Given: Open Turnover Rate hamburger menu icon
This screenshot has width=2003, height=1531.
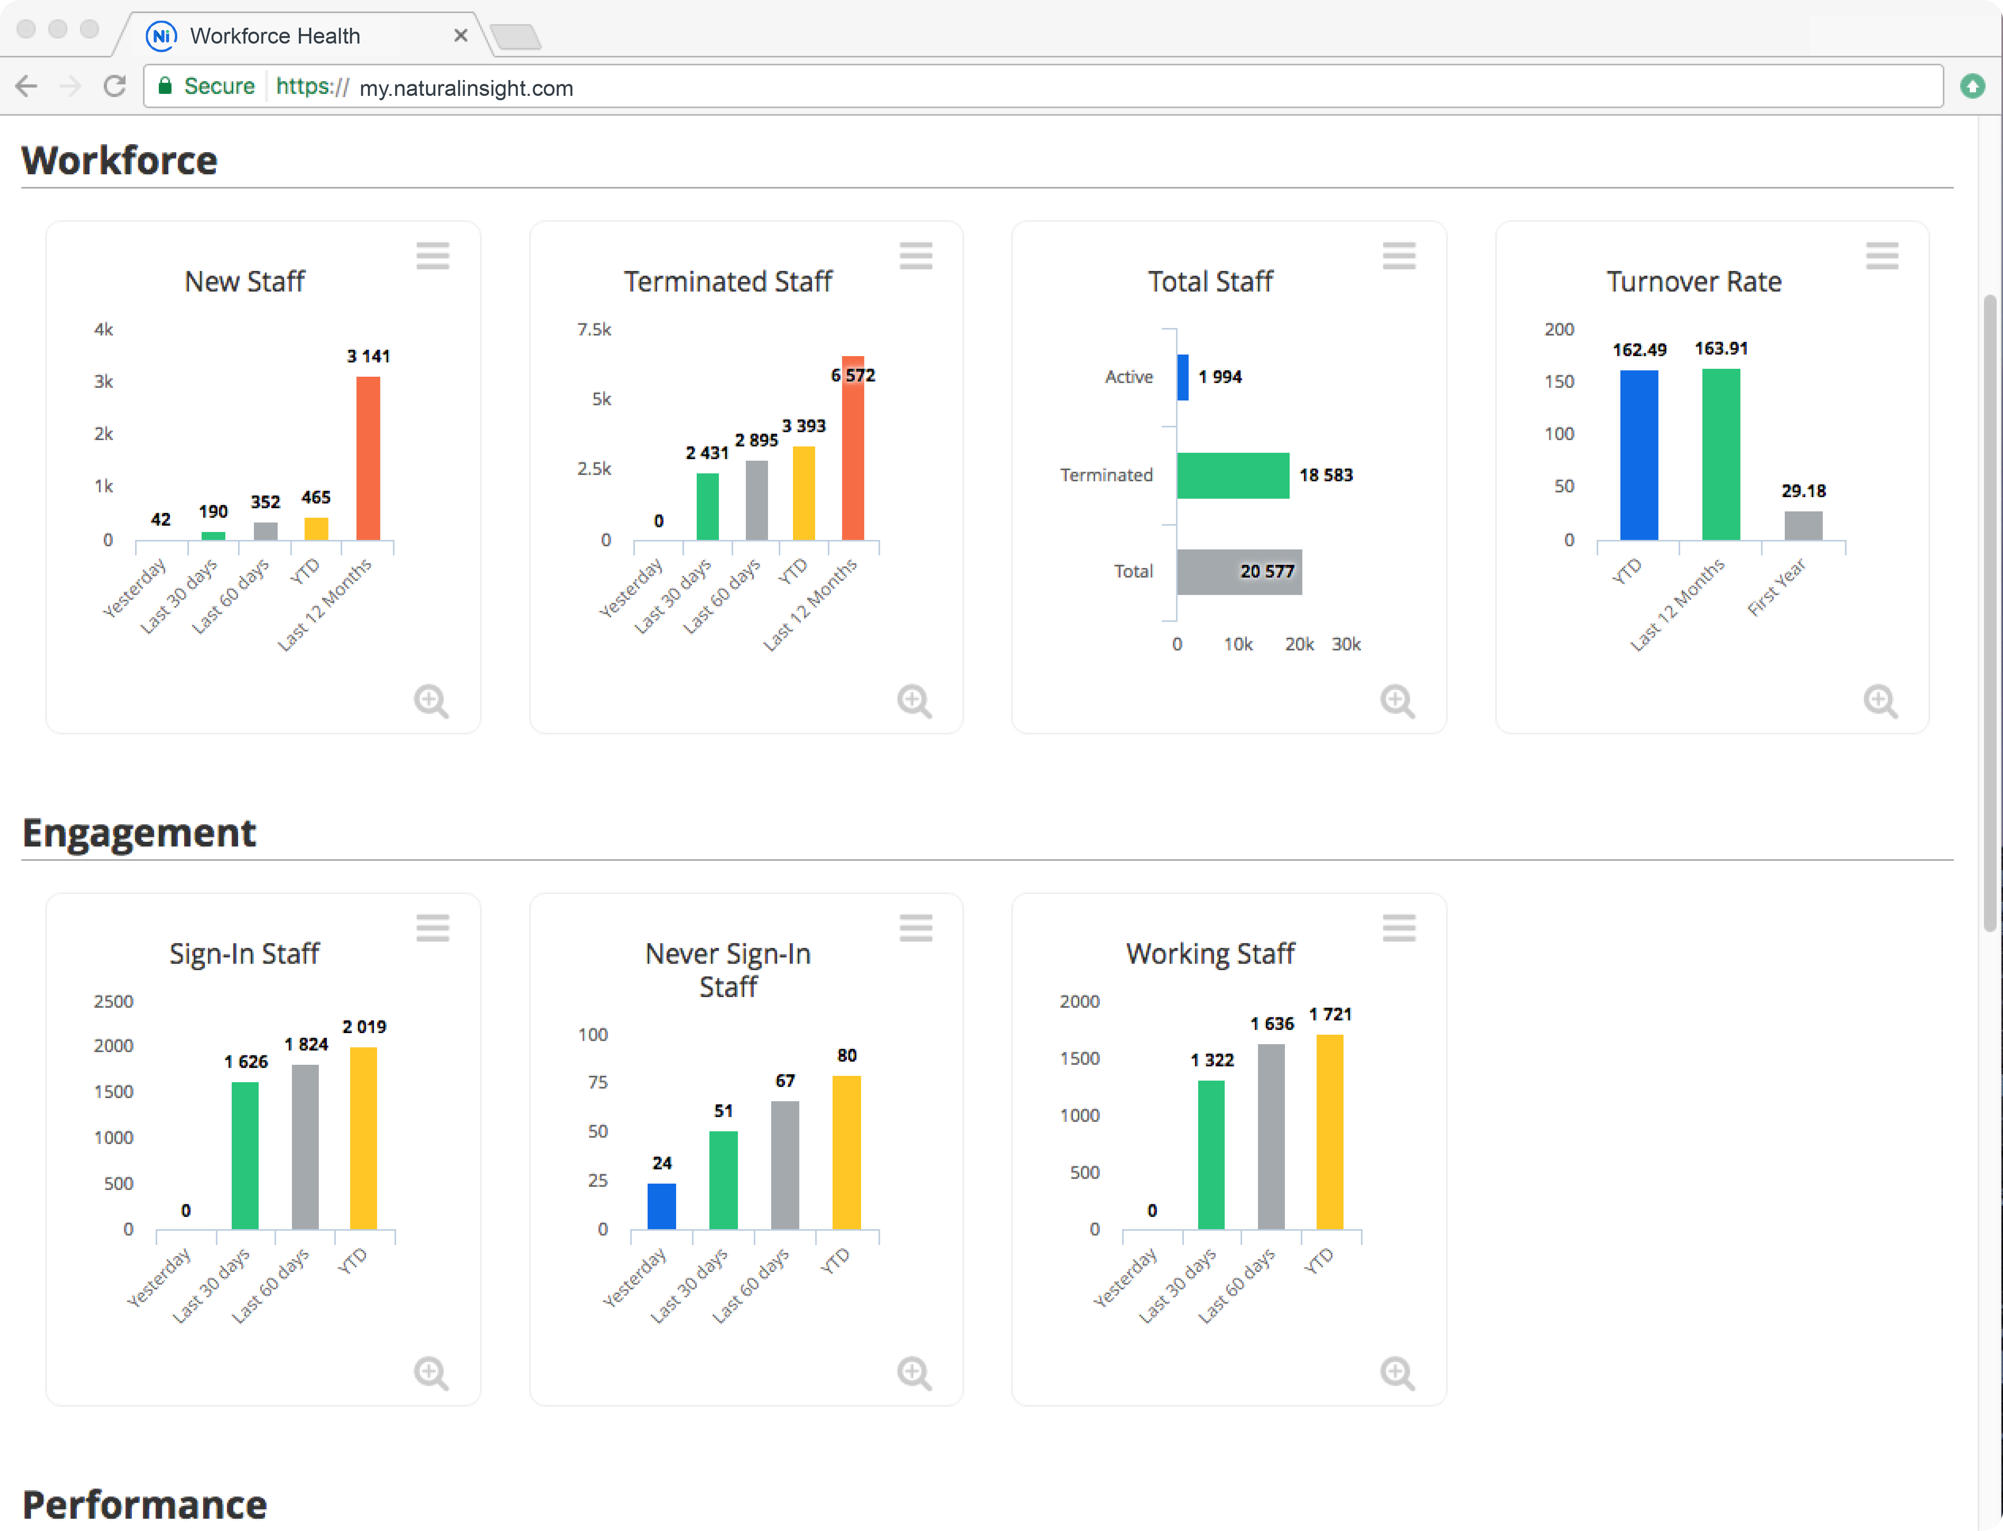Looking at the screenshot, I should tap(1882, 256).
